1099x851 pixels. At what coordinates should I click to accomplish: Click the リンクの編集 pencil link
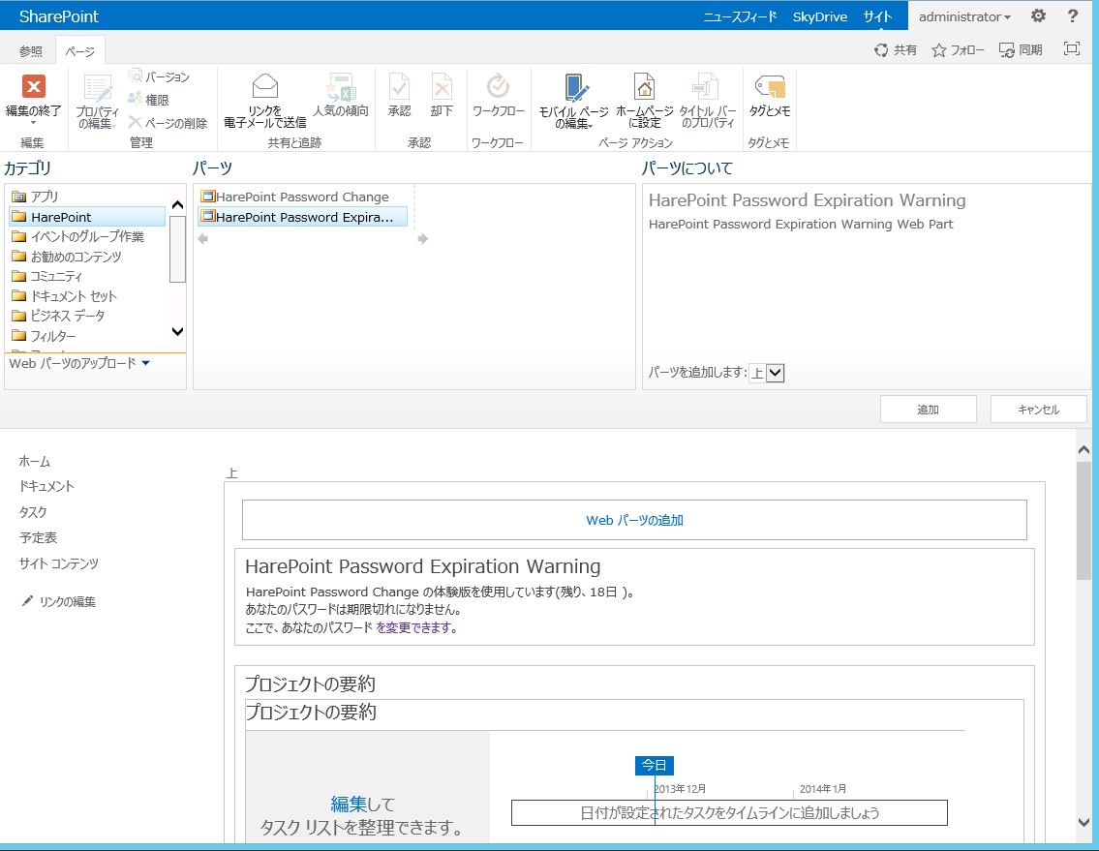(58, 601)
